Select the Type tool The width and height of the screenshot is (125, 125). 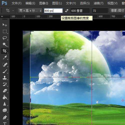(5, 123)
